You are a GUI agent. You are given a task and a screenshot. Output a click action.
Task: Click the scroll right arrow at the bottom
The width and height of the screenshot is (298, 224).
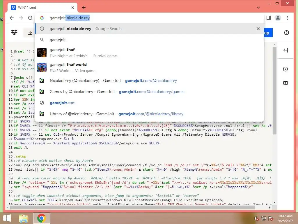coord(270,207)
